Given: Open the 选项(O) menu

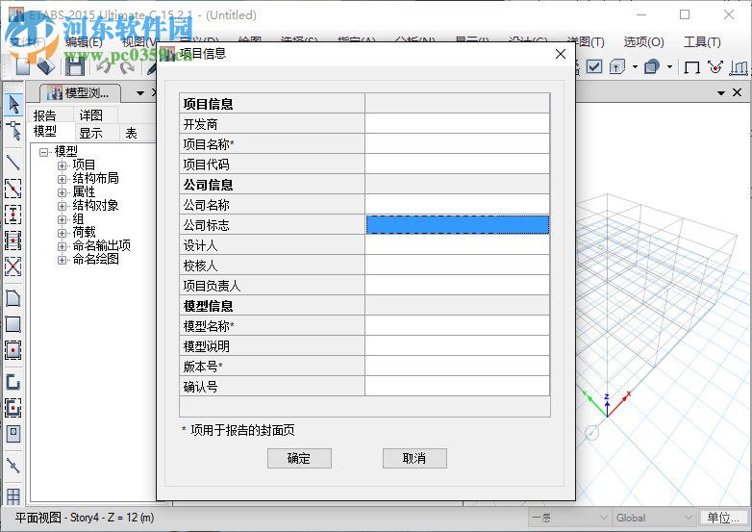Looking at the screenshot, I should [x=643, y=42].
